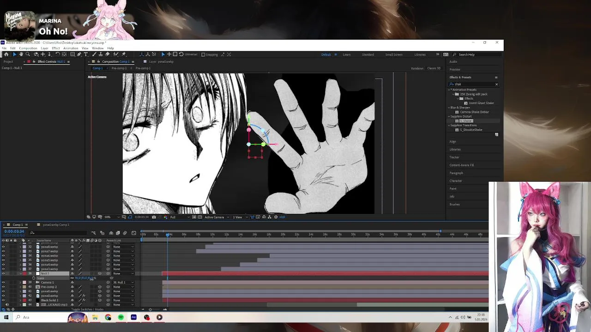
Task: Open the composition mini-flowchart icon in timeline
Action: pyautogui.click(x=93, y=233)
